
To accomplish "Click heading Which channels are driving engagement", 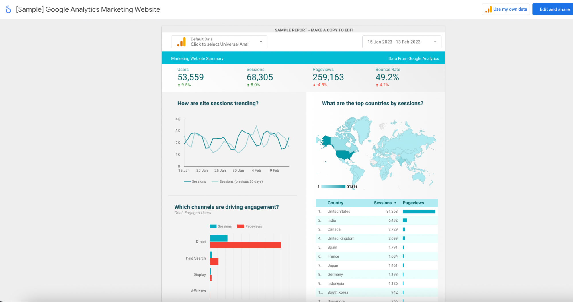I will (x=226, y=207).
